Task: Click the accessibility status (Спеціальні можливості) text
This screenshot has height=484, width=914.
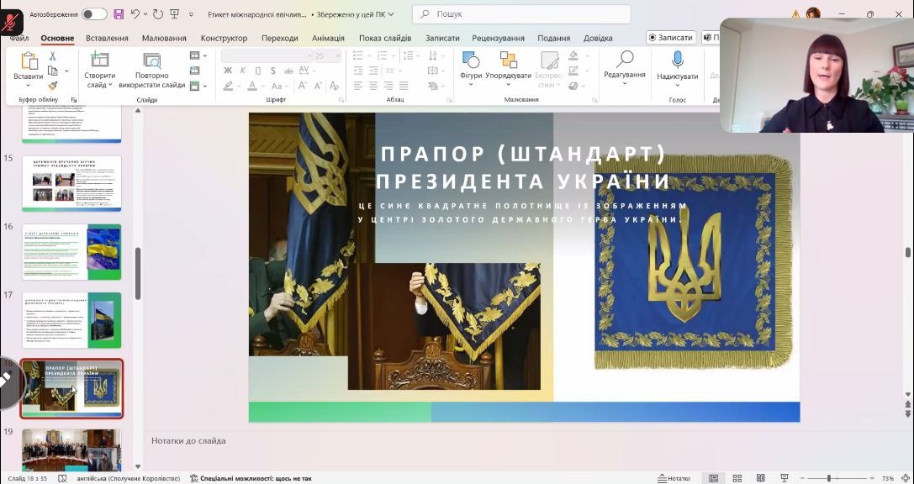Action: coord(251,478)
